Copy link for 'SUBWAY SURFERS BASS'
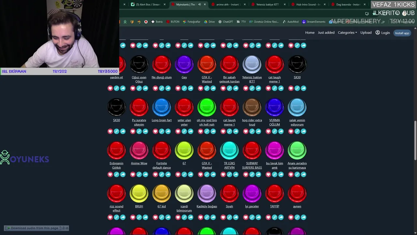The width and height of the screenshot is (417, 235). click(x=252, y=174)
